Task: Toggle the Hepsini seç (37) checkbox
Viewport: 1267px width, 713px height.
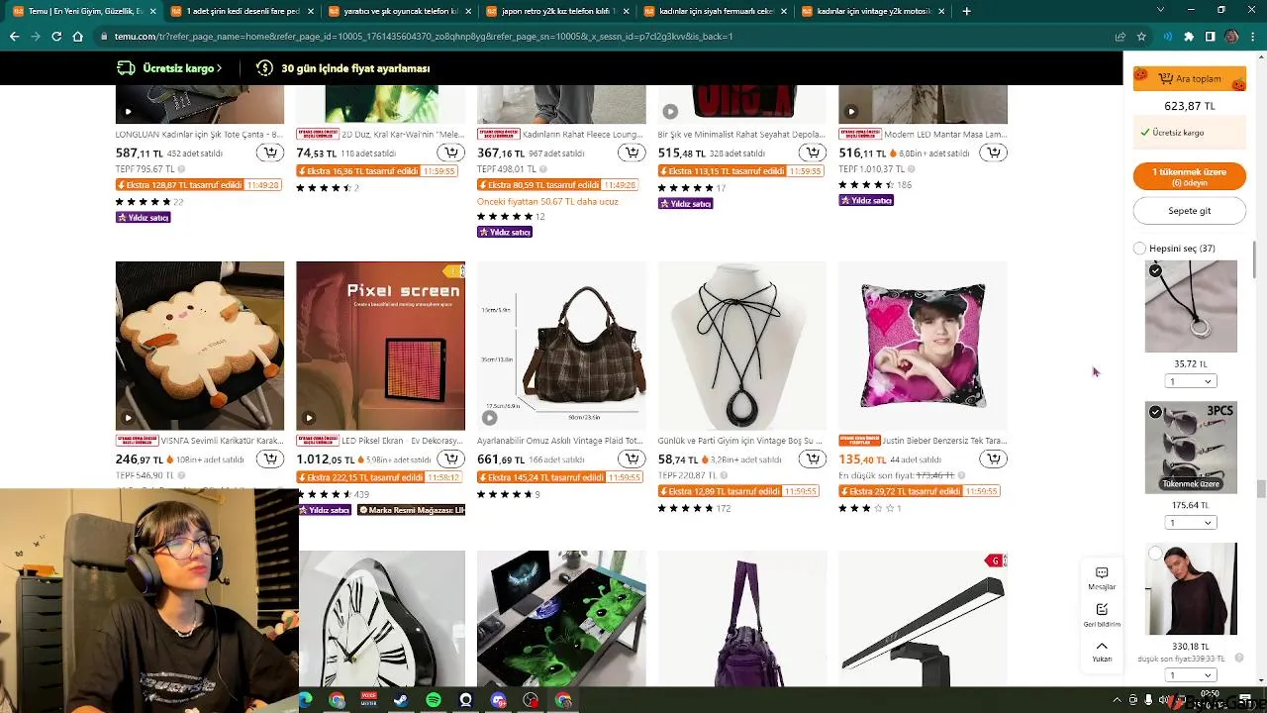Action: tap(1139, 249)
